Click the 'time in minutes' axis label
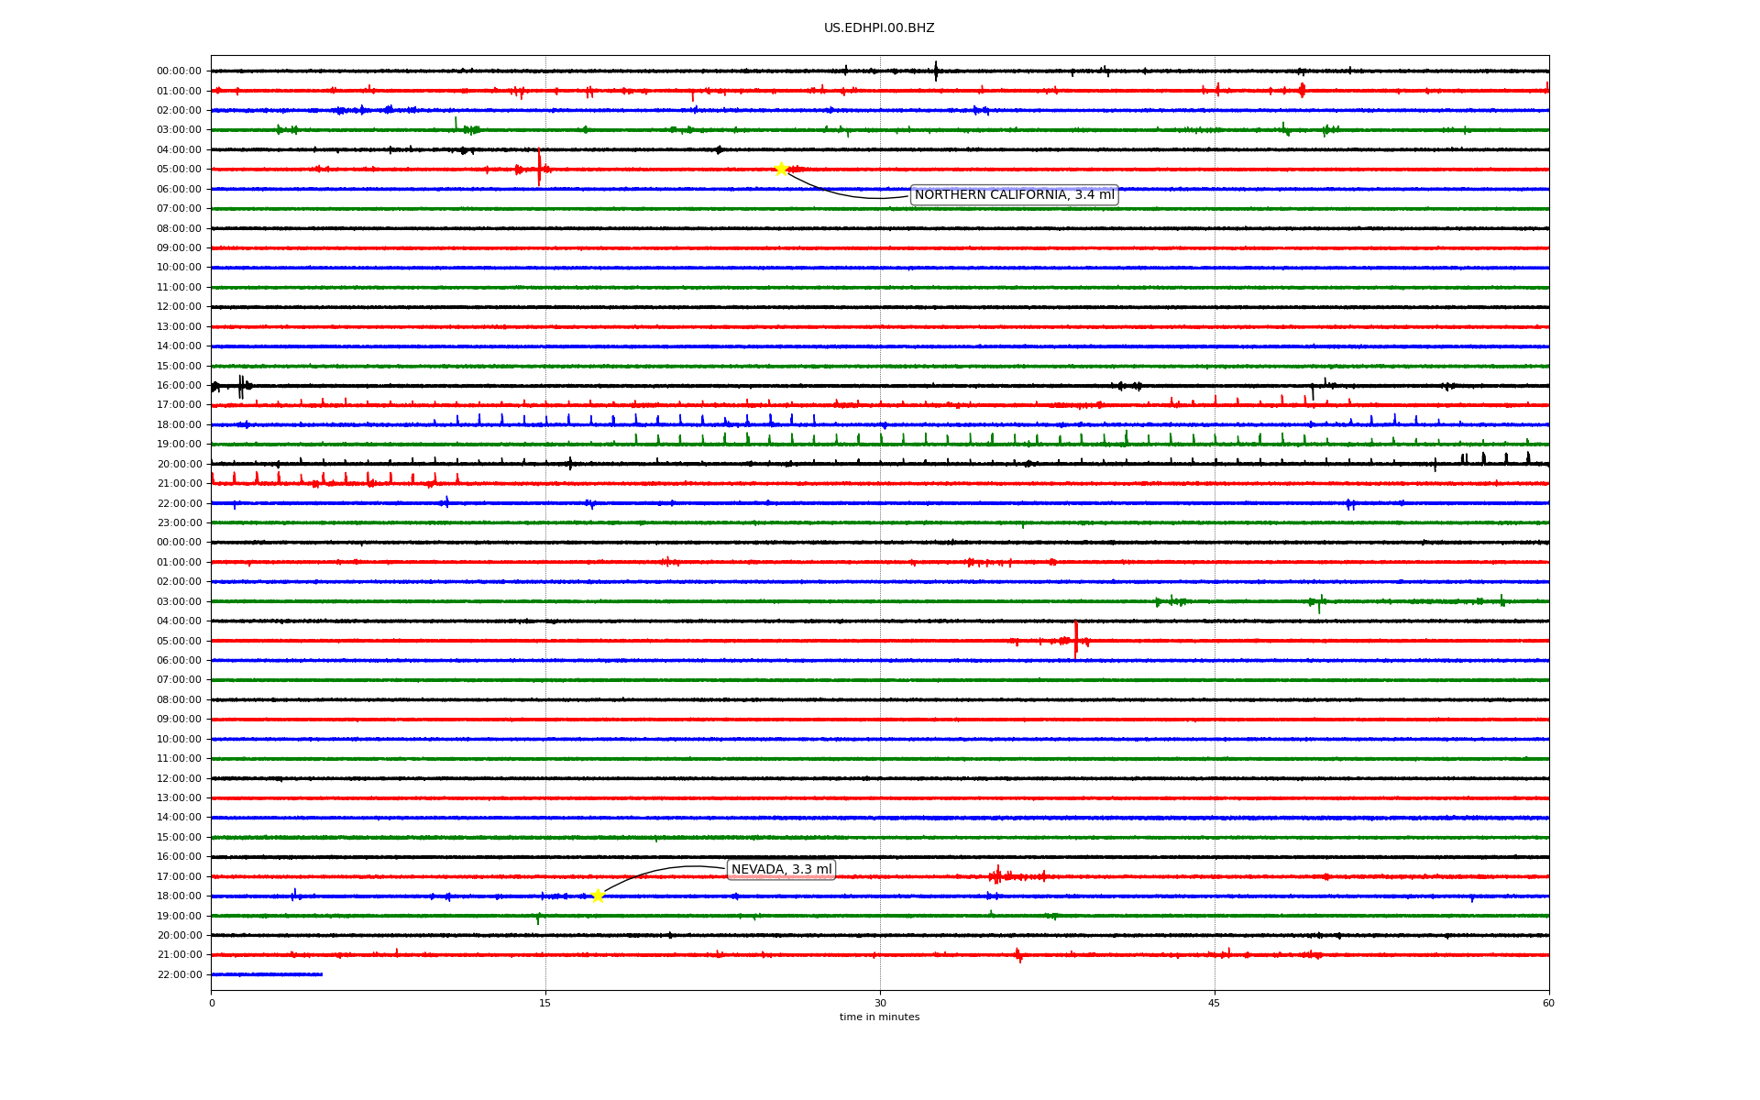The image size is (1760, 1100). click(878, 1017)
